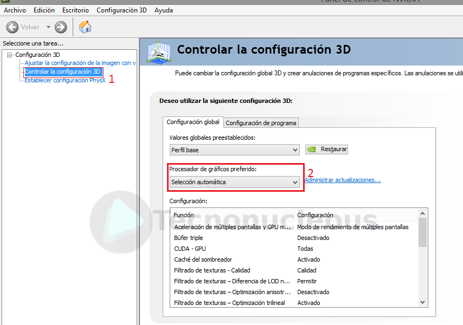Open the Perfil base dropdown
This screenshot has height=325, width=463.
[235, 150]
